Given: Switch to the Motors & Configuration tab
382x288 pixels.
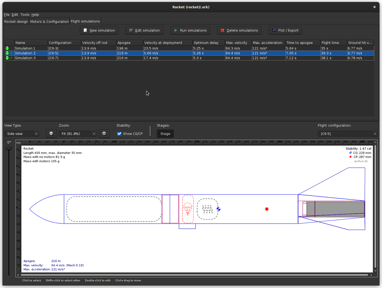Looking at the screenshot, I should (x=49, y=22).
